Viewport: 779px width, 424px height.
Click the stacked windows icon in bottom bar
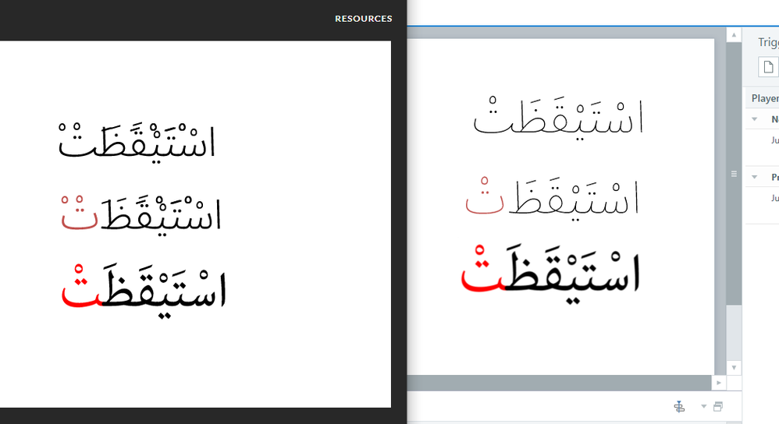click(718, 407)
